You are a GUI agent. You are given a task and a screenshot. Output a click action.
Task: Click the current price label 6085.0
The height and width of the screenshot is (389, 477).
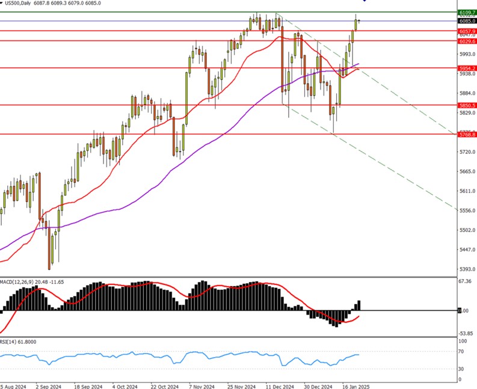(467, 21)
